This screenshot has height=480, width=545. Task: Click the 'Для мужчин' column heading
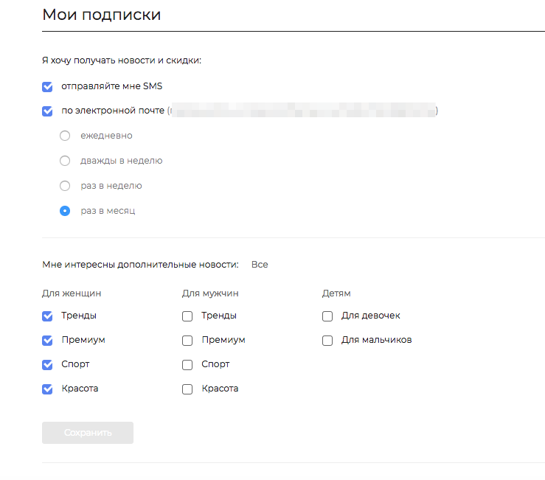pos(210,293)
